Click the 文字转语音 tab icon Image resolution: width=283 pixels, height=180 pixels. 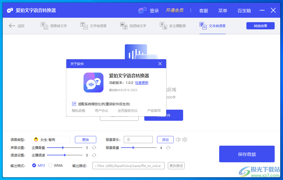84,26
